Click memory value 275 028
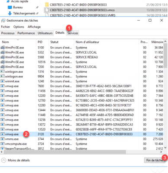 158,139
